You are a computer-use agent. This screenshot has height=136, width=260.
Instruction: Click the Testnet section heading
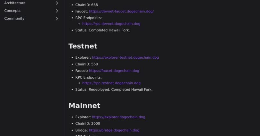[x=83, y=46]
